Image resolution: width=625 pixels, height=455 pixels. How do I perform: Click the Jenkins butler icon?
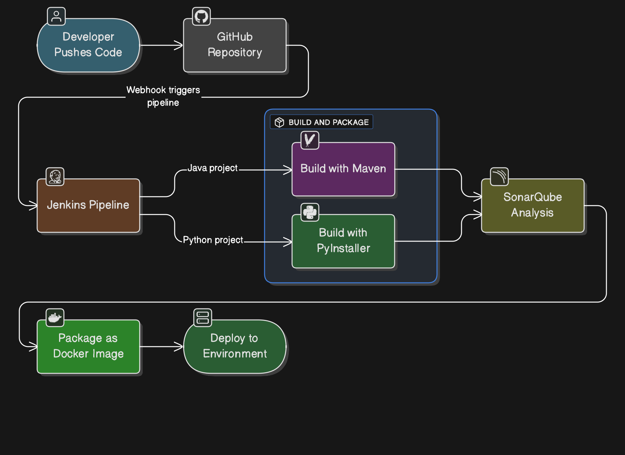[x=55, y=177]
